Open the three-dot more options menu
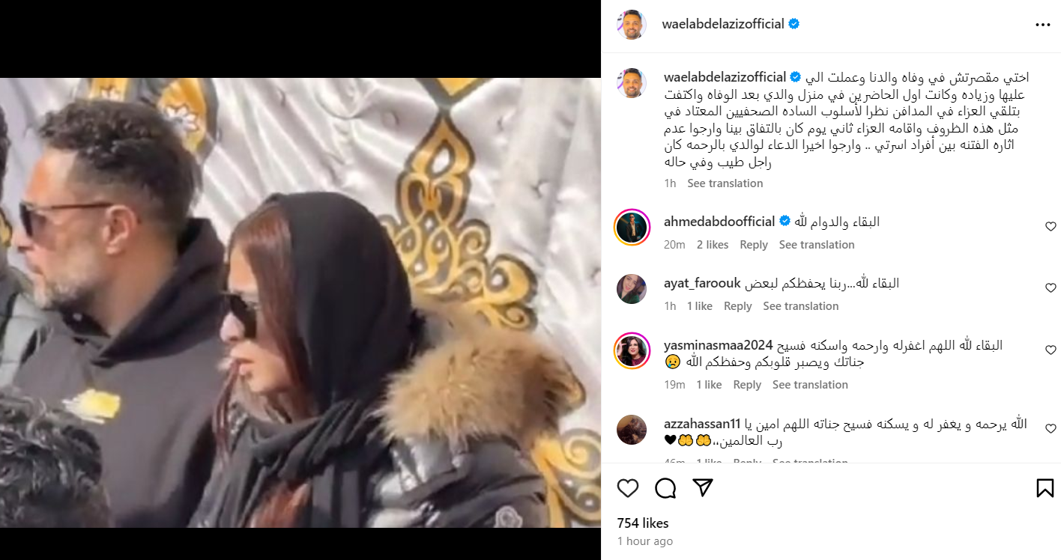Screen dimensions: 1061x560 [1043, 25]
